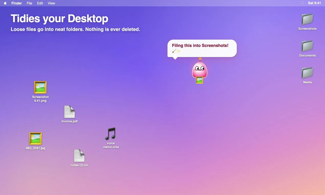
Task: Click the 'voice memo.m4a' file name label
Action: click(111, 145)
